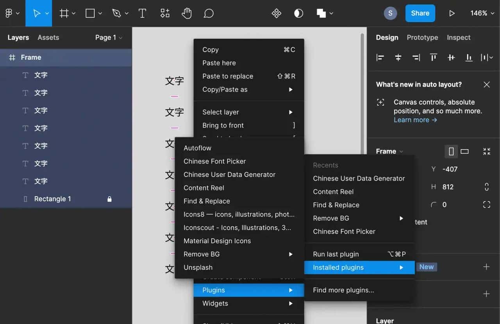
Task: Toggle lock on Rectangle 1 layer
Action: tap(109, 199)
